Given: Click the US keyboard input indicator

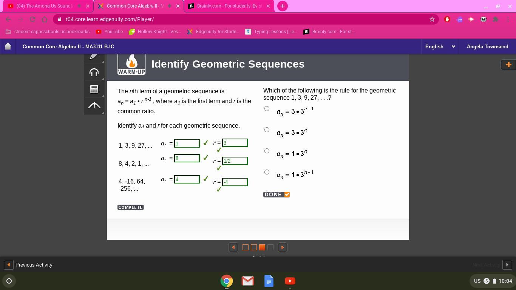Looking at the screenshot, I should point(477,281).
